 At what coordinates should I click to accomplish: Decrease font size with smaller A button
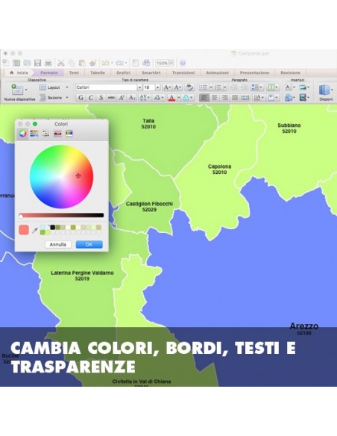coord(177,87)
